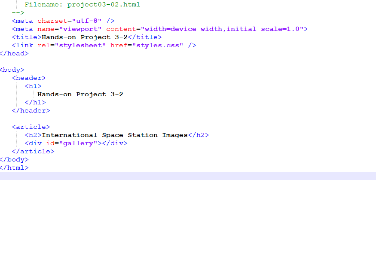
Task: Place cursor on highlighted empty last line
Action: coord(188,176)
